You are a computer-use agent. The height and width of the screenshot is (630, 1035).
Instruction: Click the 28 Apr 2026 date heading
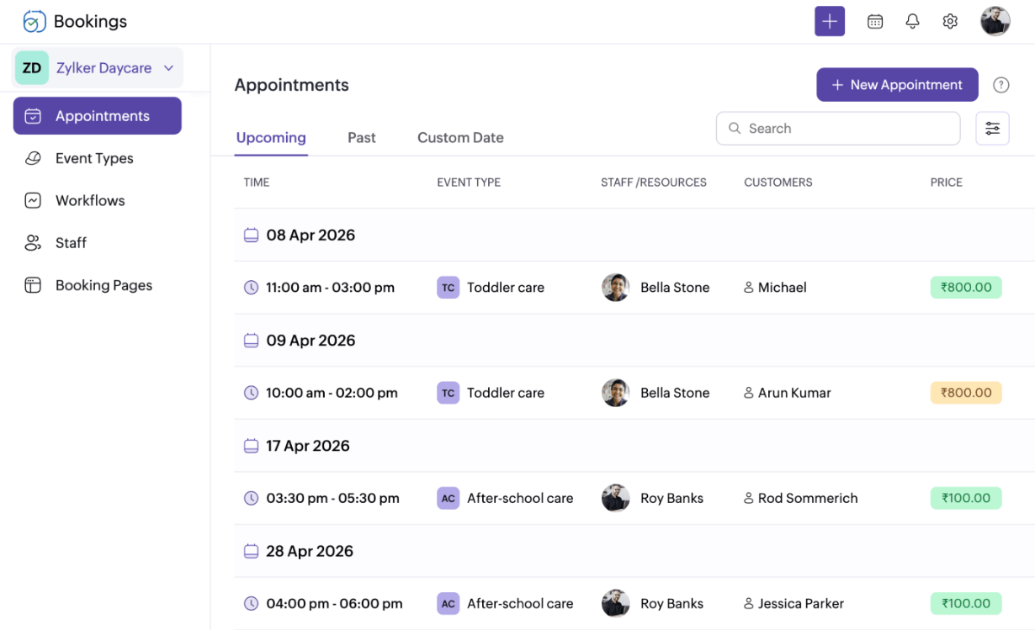[x=310, y=551]
